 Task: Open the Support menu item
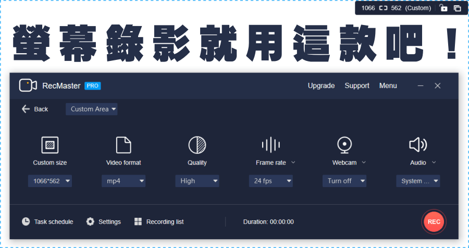[357, 86]
